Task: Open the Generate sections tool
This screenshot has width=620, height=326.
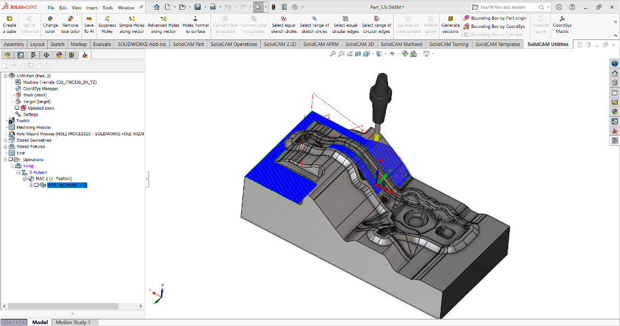Action: [x=451, y=25]
